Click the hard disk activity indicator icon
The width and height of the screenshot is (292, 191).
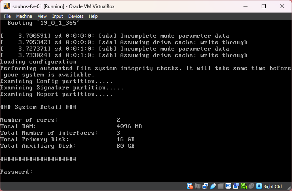[x=190, y=186]
